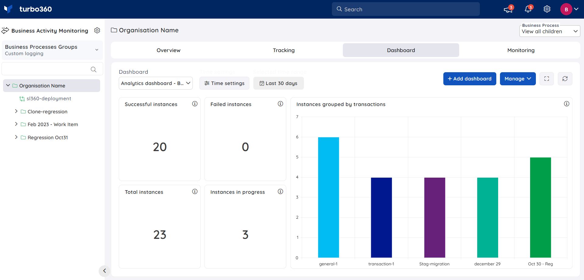Click the sl360-deployment process icon
The image size is (584, 280).
point(22,99)
